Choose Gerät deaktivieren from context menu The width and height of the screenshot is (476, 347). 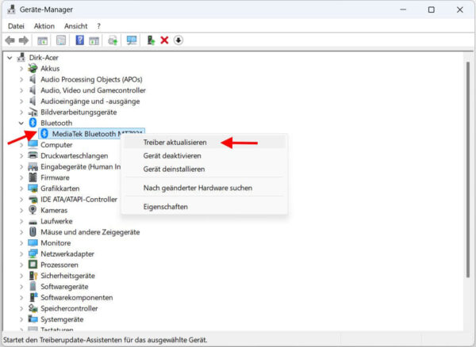click(x=205, y=156)
